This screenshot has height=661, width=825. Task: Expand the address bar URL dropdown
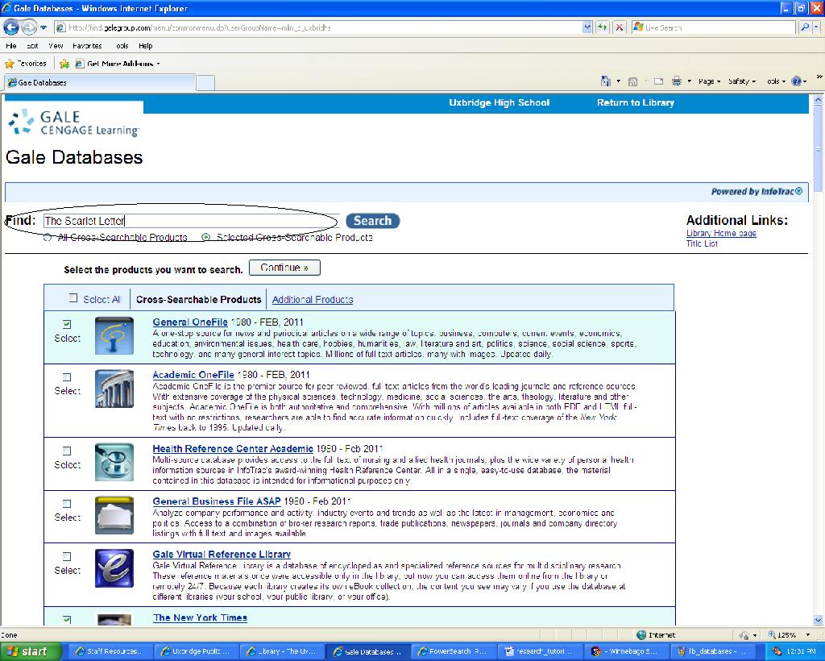pyautogui.click(x=587, y=27)
